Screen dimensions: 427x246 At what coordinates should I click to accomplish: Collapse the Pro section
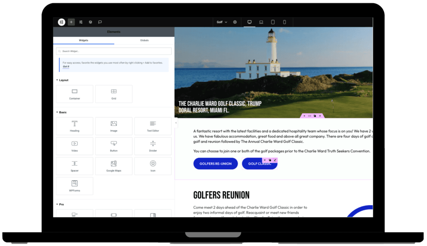tap(60, 204)
